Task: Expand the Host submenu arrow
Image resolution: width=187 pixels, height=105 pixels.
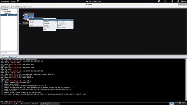Action: click(42, 25)
